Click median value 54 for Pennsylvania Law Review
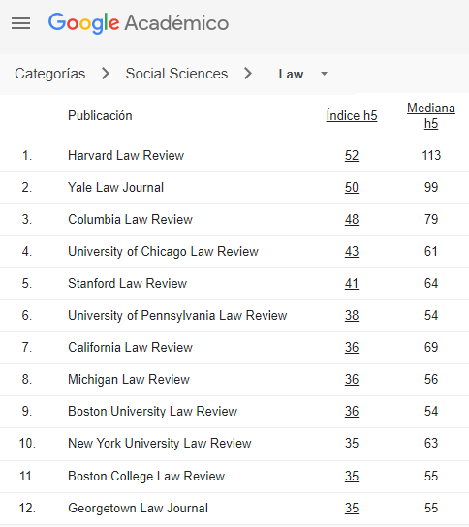 (431, 315)
